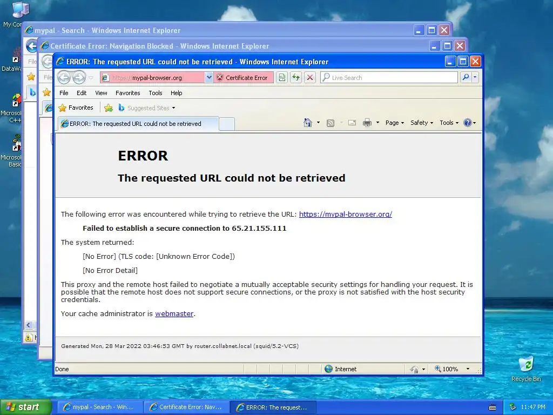Open a new blank tab

226,124
